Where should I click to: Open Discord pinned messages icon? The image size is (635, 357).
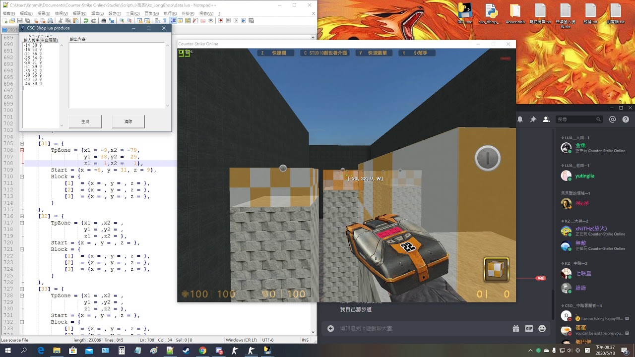(x=533, y=119)
